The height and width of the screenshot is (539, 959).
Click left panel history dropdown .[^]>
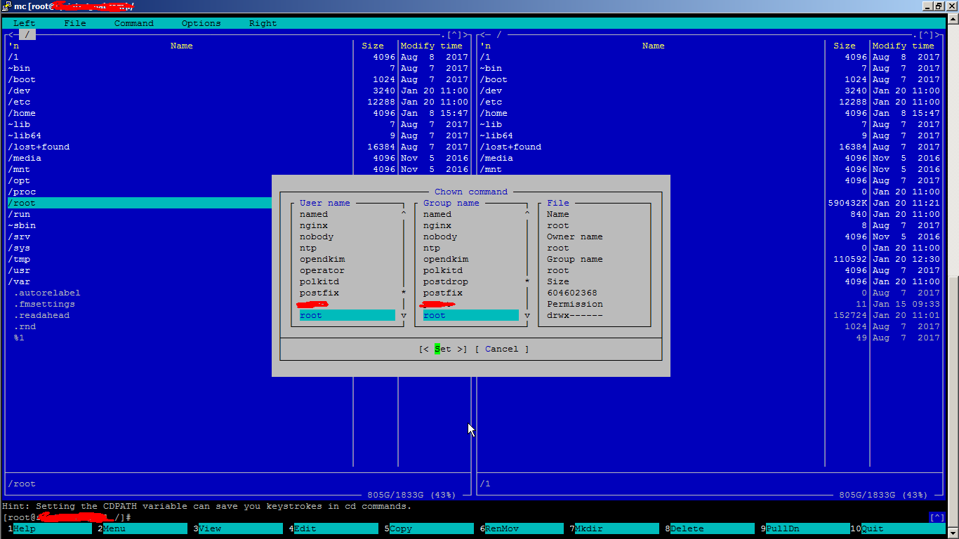[454, 34]
